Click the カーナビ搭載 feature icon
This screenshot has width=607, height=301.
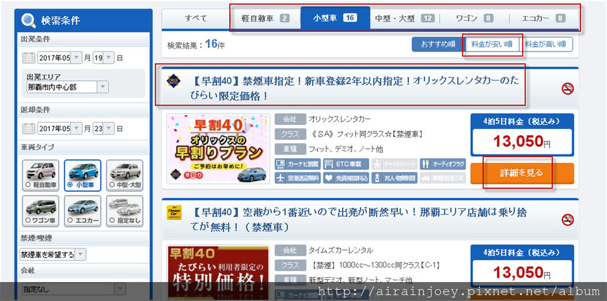tap(298, 164)
